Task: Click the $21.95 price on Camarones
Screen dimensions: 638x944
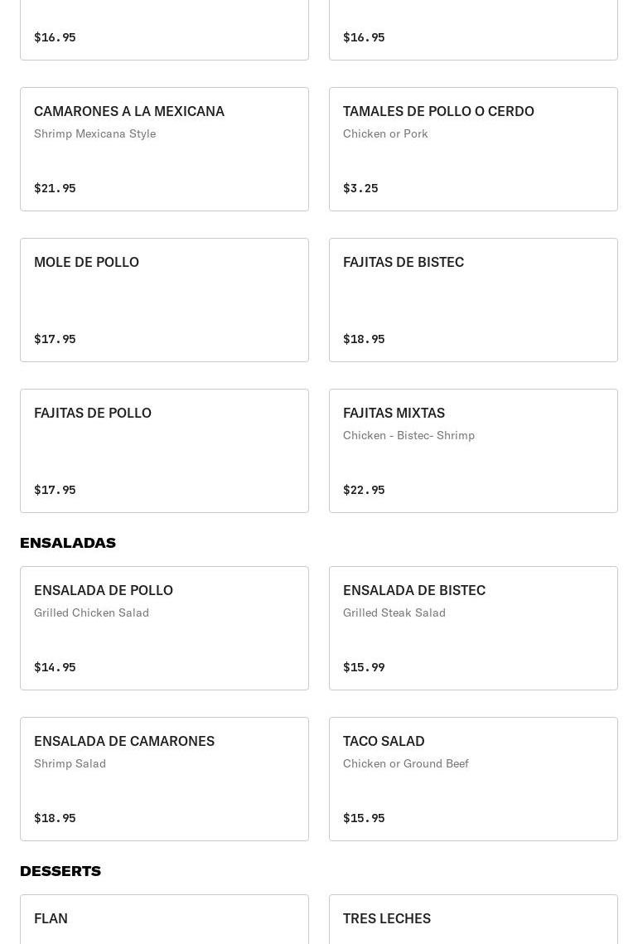Action: coord(55,188)
